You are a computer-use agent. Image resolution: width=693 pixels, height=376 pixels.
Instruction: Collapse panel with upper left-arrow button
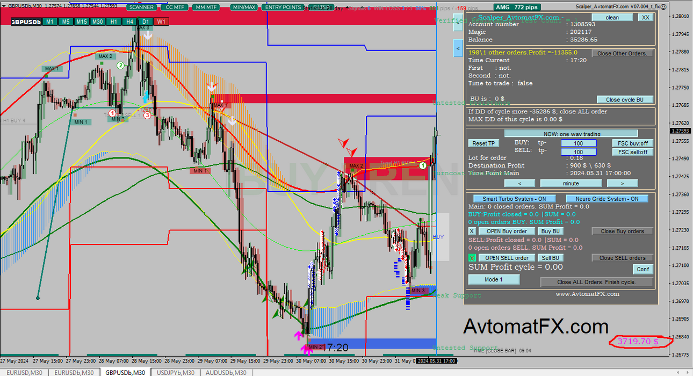458,24
